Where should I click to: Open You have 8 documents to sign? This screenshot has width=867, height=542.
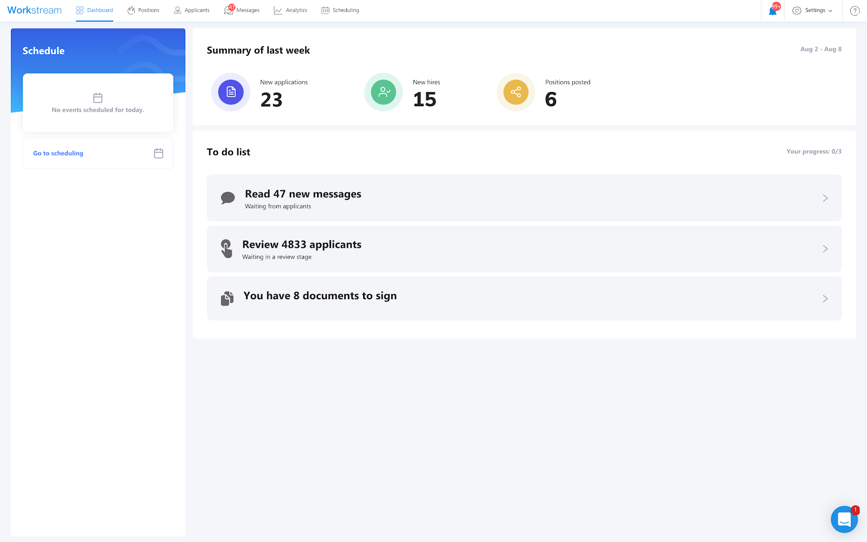pyautogui.click(x=524, y=299)
